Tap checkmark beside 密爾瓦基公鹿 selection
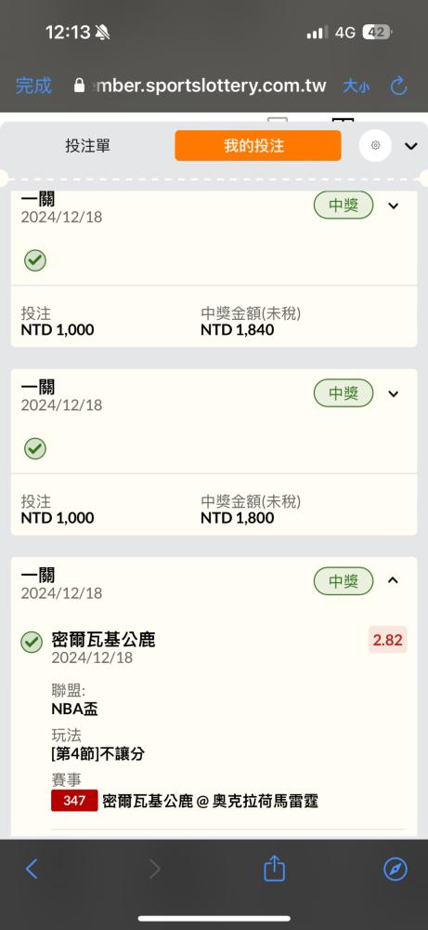The width and height of the screenshot is (428, 930). [x=32, y=643]
